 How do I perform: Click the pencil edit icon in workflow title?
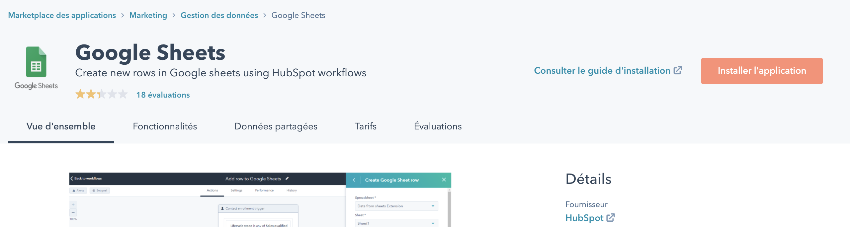point(287,179)
